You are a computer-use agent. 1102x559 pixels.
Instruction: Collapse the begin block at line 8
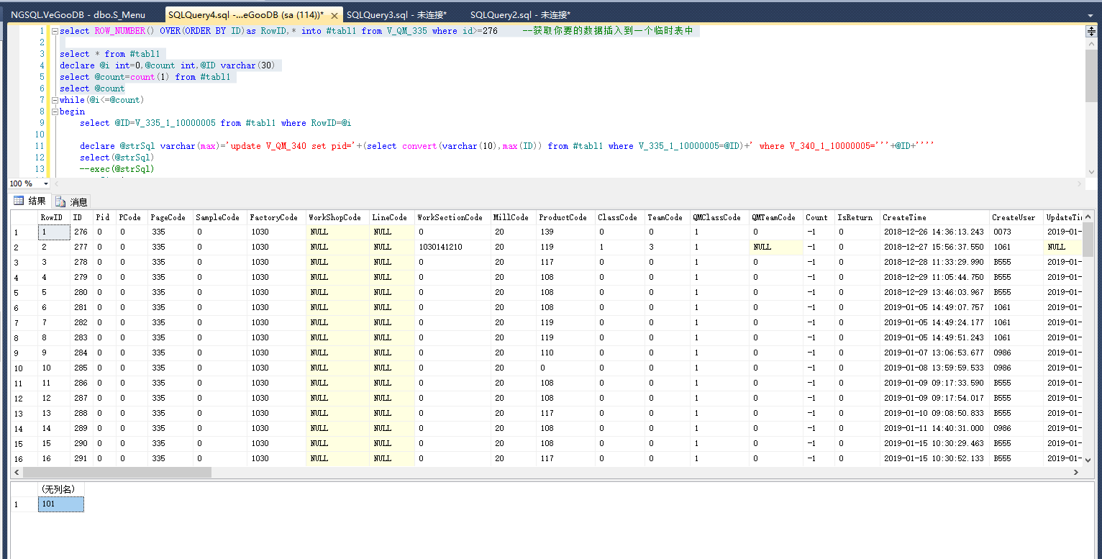coord(54,112)
